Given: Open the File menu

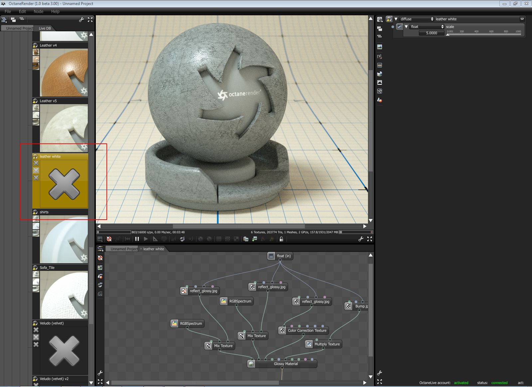Looking at the screenshot, I should click(x=8, y=11).
